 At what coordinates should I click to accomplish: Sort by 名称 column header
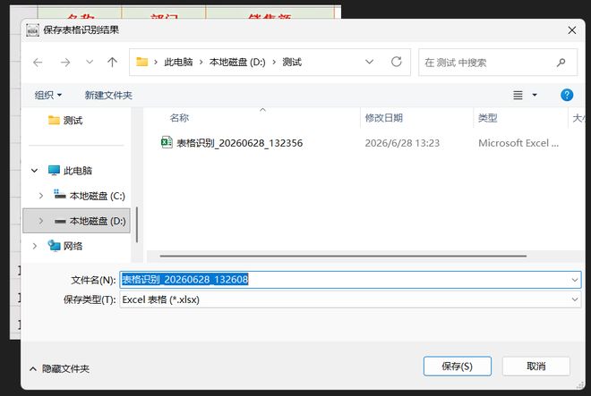pos(179,118)
